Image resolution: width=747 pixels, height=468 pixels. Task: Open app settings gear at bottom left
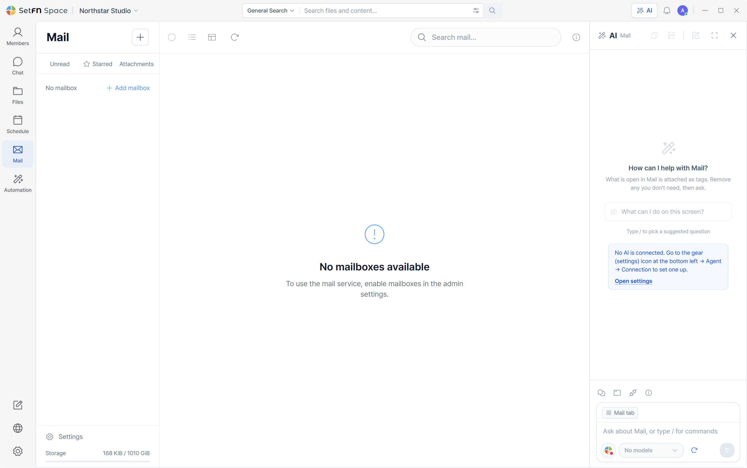(18, 451)
